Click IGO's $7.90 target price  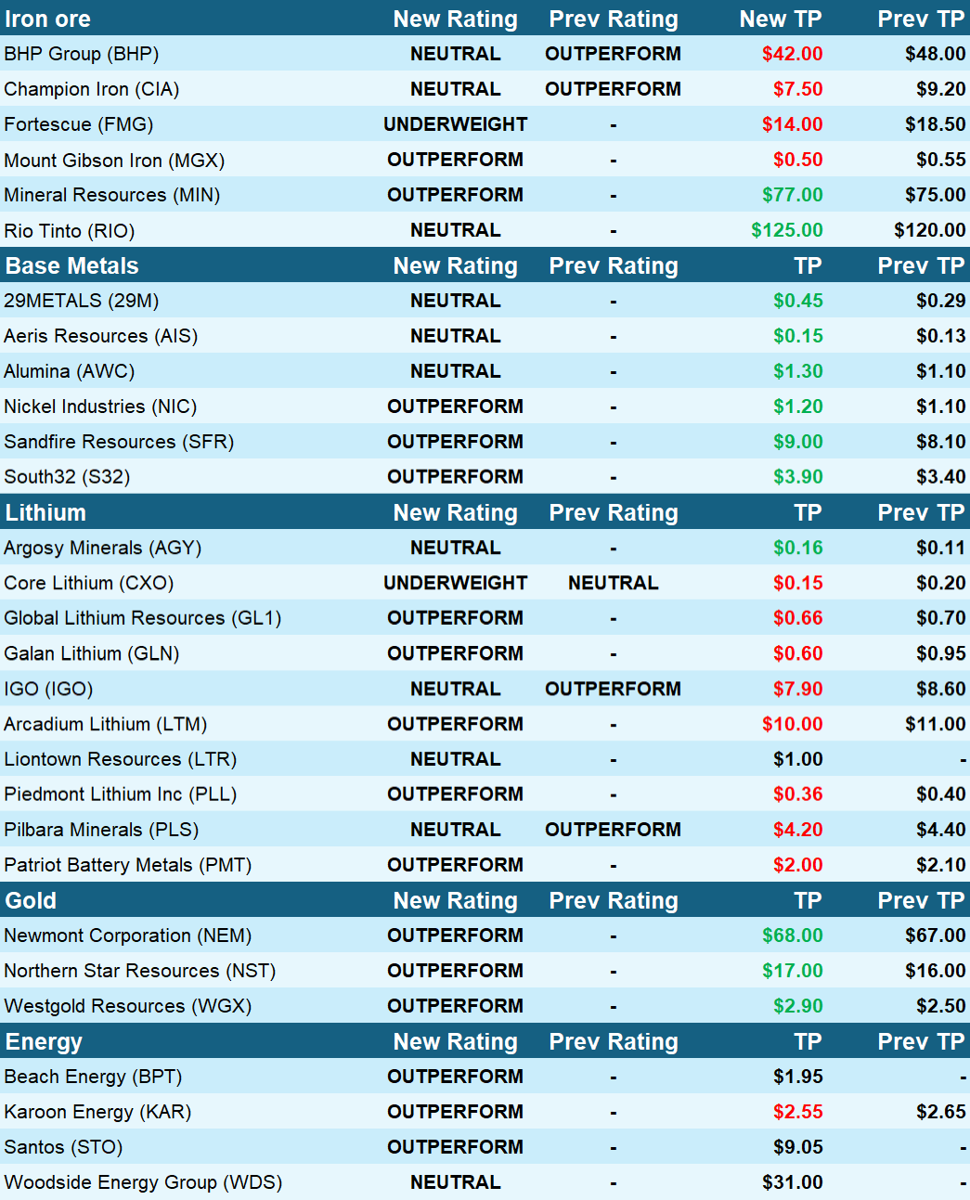coord(797,689)
